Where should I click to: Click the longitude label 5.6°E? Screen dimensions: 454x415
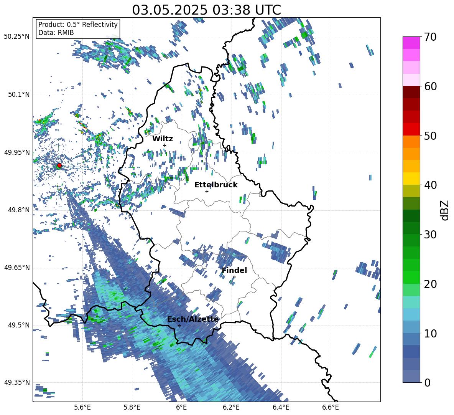pyautogui.click(x=82, y=407)
